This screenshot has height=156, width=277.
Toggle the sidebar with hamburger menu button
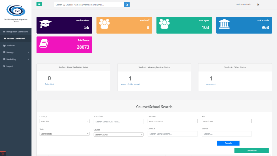(39, 4)
